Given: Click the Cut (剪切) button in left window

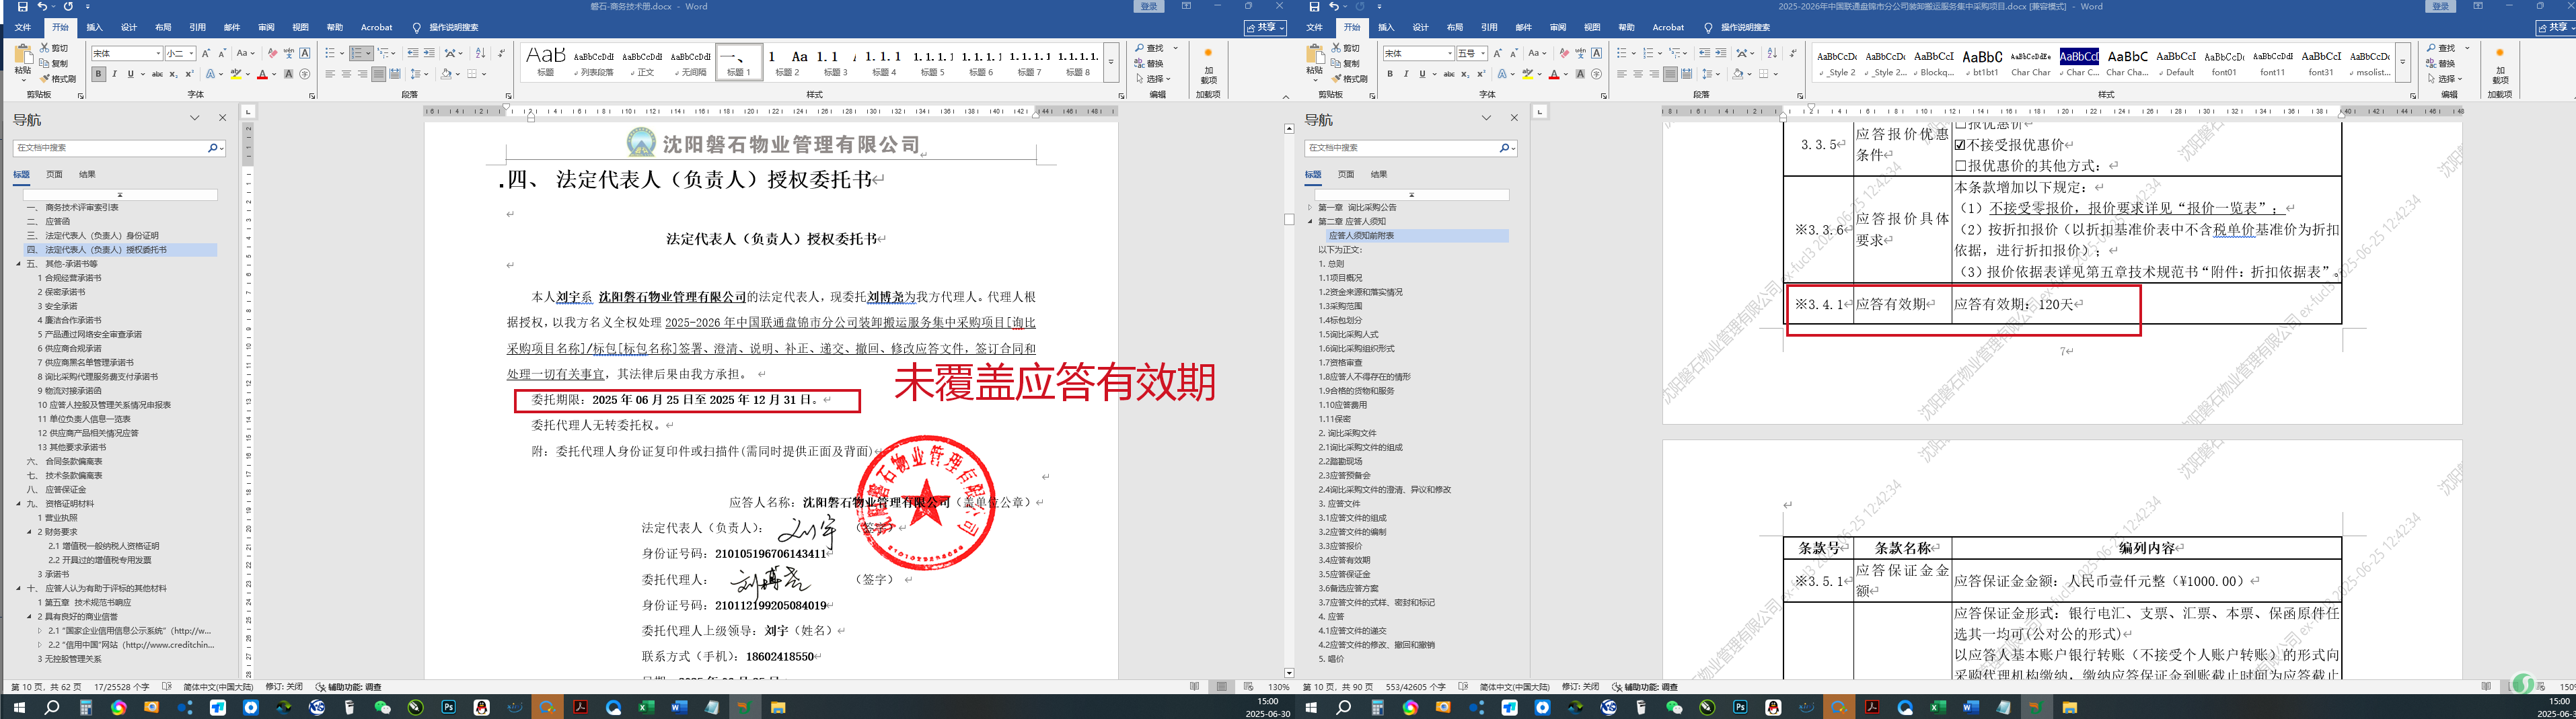Looking at the screenshot, I should tap(55, 48).
